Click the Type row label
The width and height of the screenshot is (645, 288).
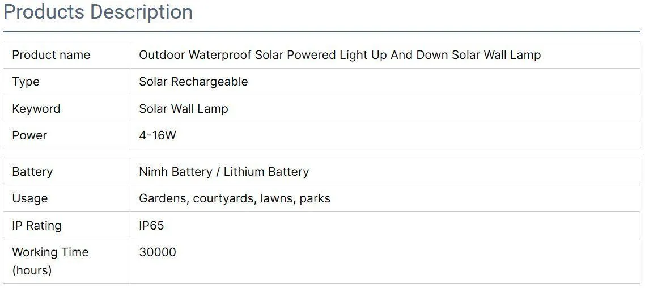(x=26, y=82)
